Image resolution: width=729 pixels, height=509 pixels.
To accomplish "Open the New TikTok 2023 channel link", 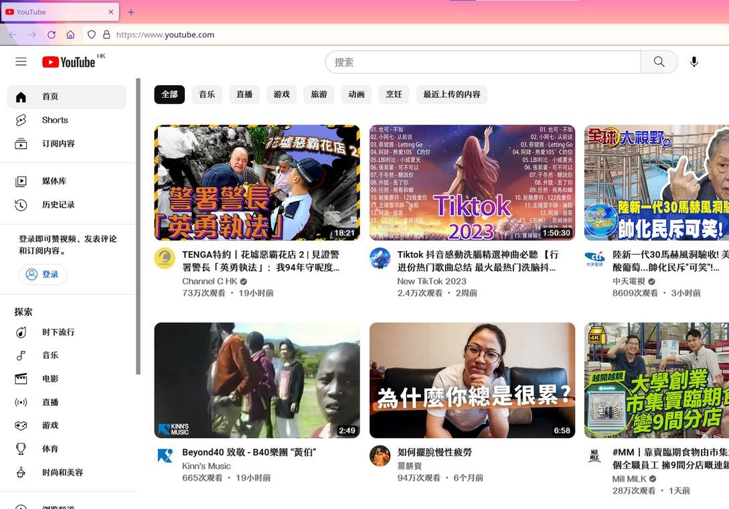I will [432, 281].
